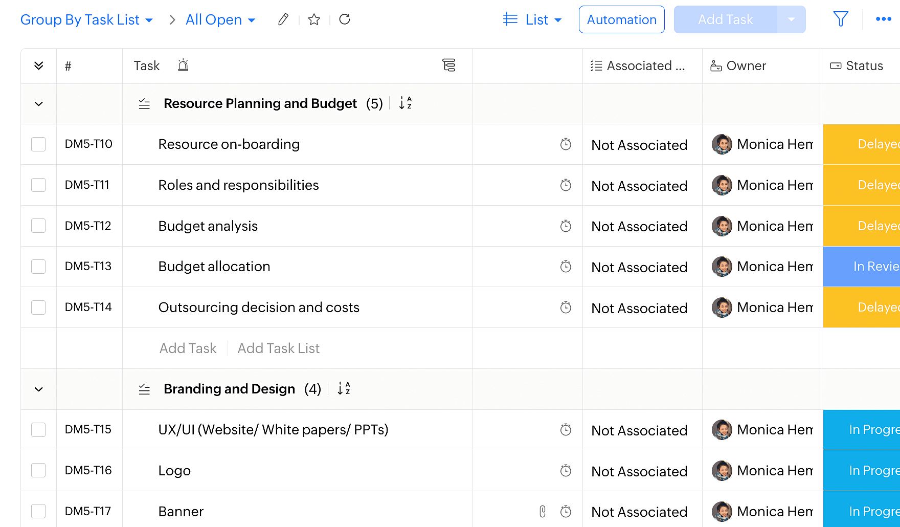Click the Add Task List link

tap(278, 348)
